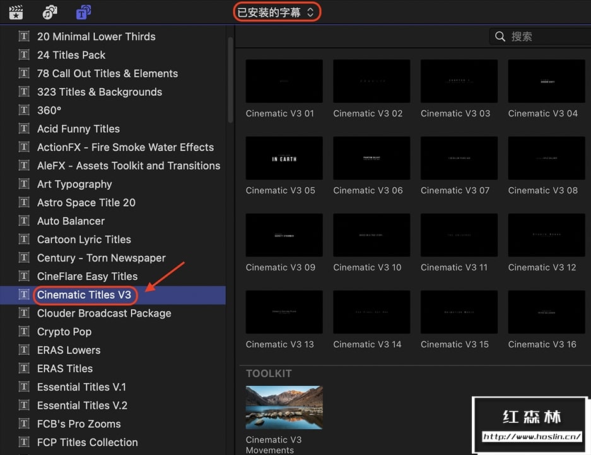This screenshot has height=455, width=591.
Task: Select the Crypto Pop category
Action: (64, 332)
